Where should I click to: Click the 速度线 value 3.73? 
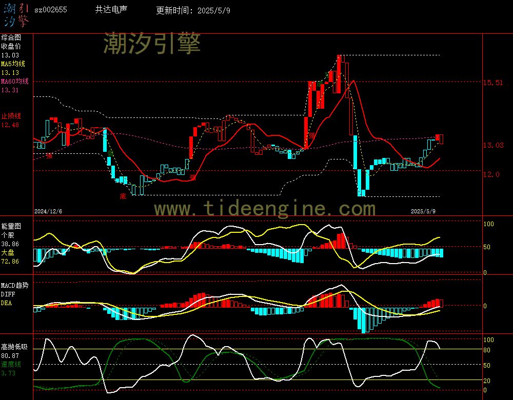pyautogui.click(x=8, y=373)
